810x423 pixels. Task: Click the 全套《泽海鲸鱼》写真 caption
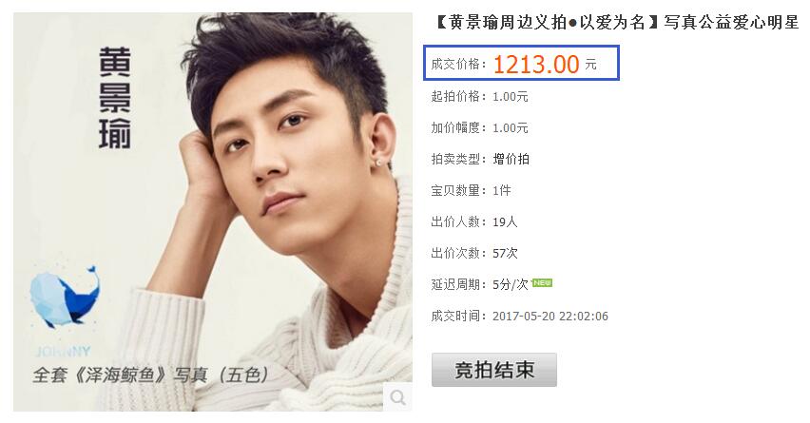tap(150, 375)
